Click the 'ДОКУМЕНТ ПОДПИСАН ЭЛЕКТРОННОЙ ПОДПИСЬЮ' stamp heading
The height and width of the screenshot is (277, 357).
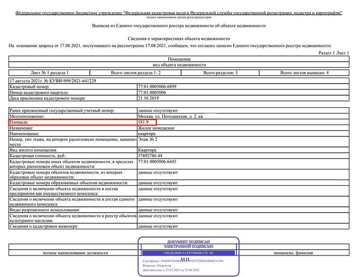click(x=188, y=244)
